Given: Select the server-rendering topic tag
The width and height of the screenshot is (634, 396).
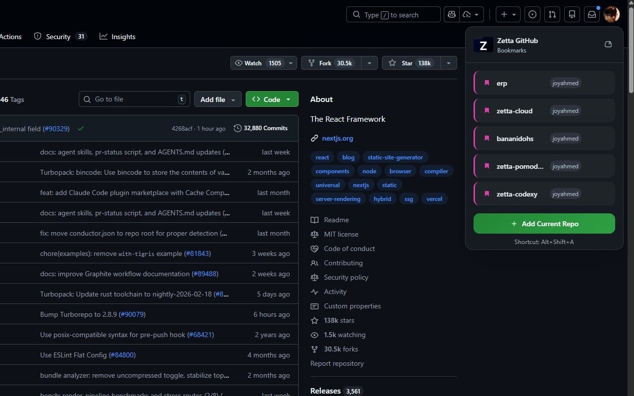Looking at the screenshot, I should pyautogui.click(x=338, y=199).
